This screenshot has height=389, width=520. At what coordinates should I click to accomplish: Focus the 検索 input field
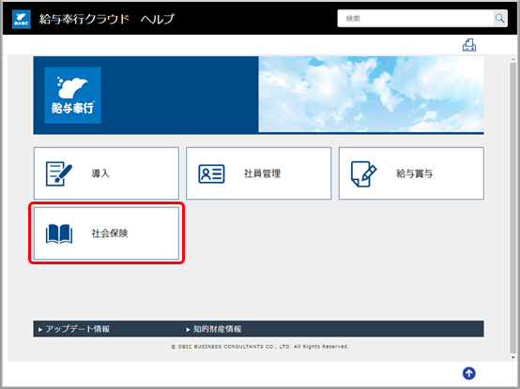click(x=416, y=19)
